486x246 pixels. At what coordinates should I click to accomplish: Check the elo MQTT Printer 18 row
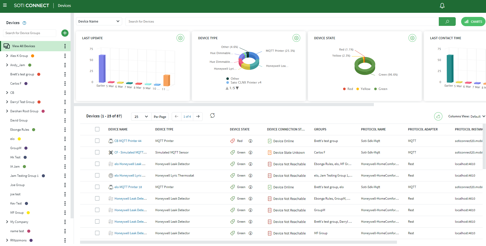click(97, 187)
